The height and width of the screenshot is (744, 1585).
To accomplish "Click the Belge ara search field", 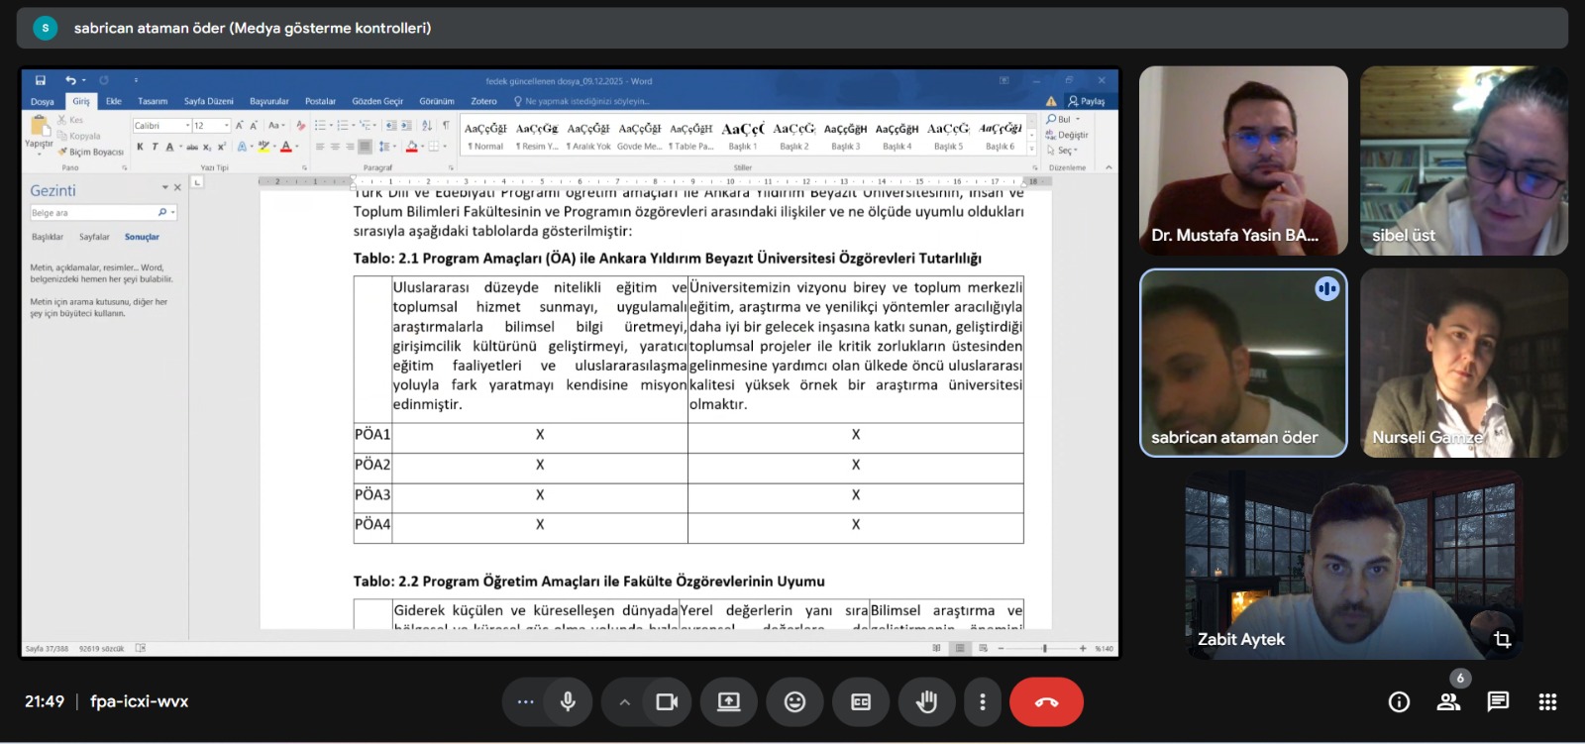I will (x=92, y=213).
